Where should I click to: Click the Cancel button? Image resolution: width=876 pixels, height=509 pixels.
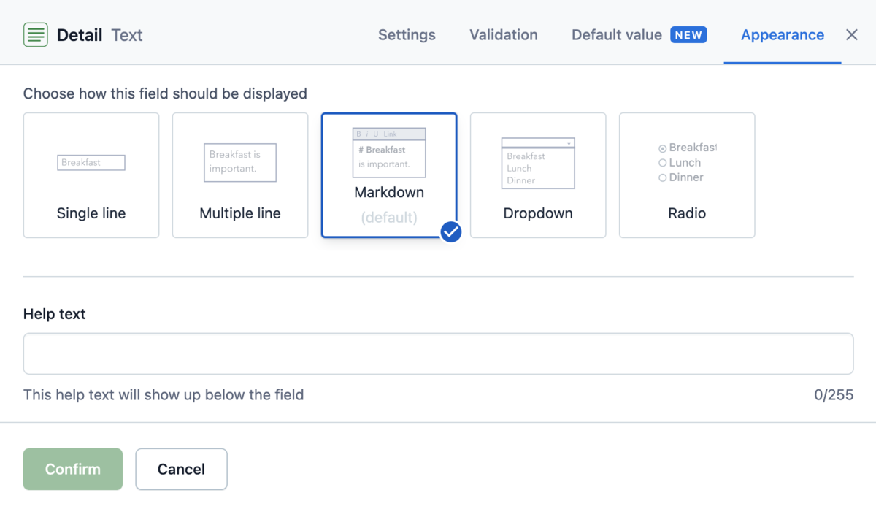(181, 469)
